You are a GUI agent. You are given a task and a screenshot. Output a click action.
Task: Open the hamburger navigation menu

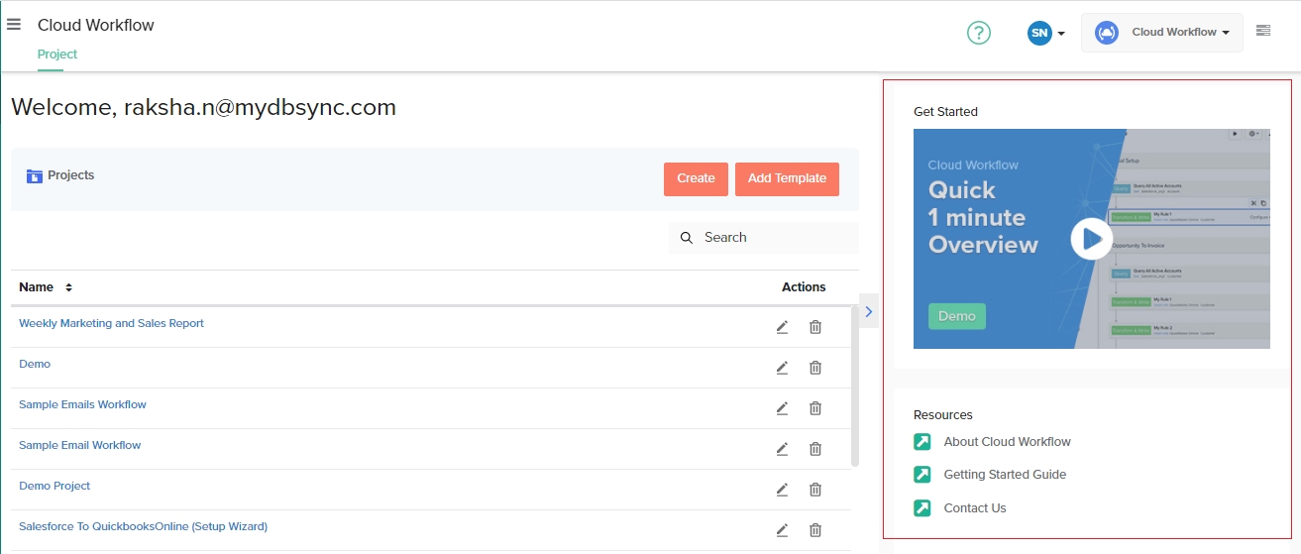pos(14,25)
